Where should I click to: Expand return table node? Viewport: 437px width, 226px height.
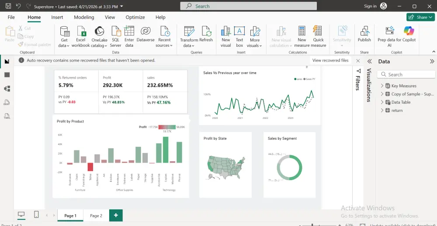[x=382, y=110]
